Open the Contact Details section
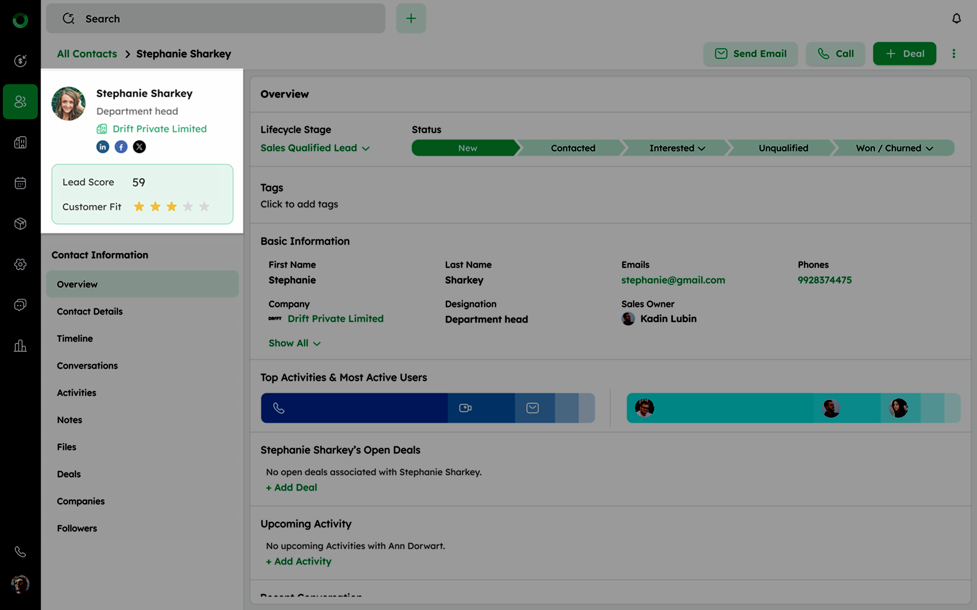 pos(90,312)
